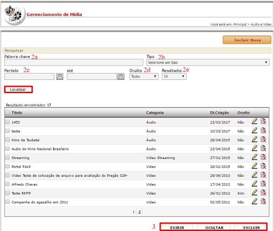The image size is (274, 231).
Task: Go to results page 2
Action: click(139, 212)
